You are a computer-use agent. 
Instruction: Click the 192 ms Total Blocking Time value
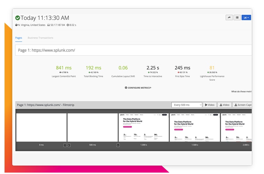coord(93,68)
